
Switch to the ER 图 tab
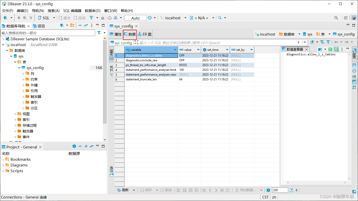[145, 34]
